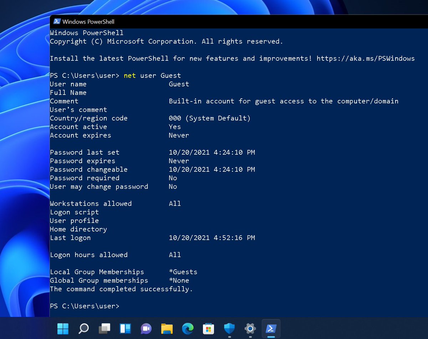Select the Windows PowerShell title bar text
The height and width of the screenshot is (339, 428).
tap(88, 21)
